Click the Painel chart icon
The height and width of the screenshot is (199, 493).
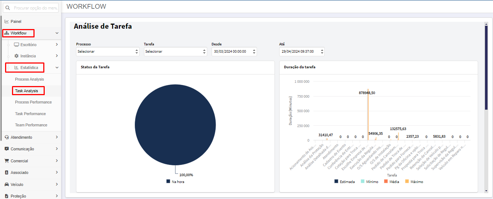(x=7, y=21)
